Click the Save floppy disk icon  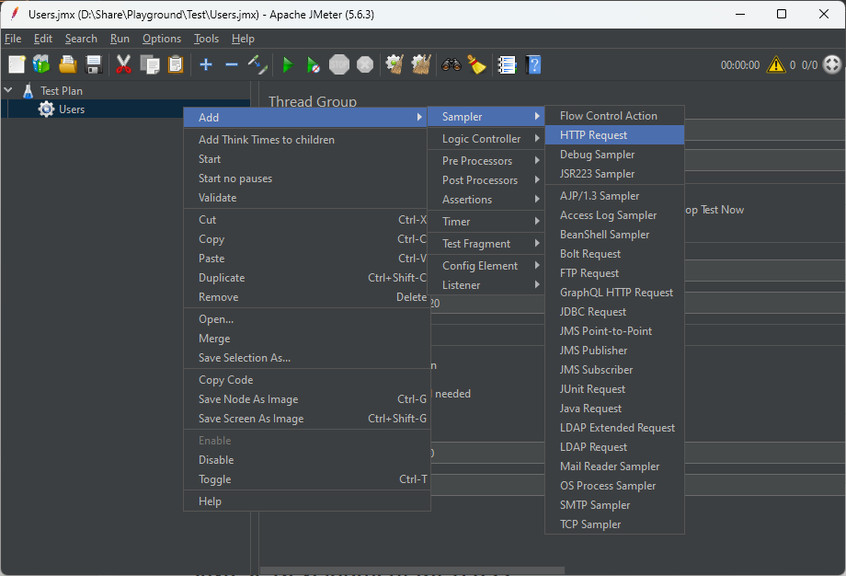(x=94, y=64)
